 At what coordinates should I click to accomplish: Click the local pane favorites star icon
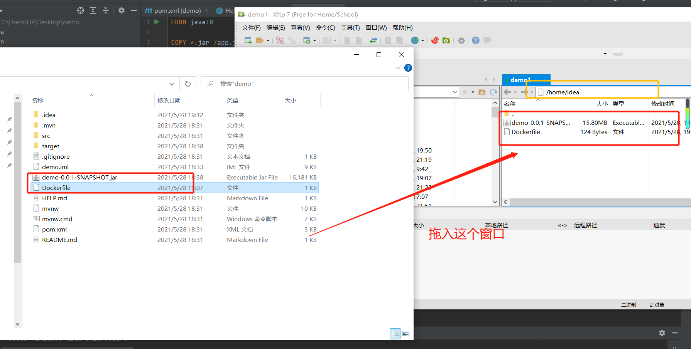pyautogui.click(x=465, y=92)
